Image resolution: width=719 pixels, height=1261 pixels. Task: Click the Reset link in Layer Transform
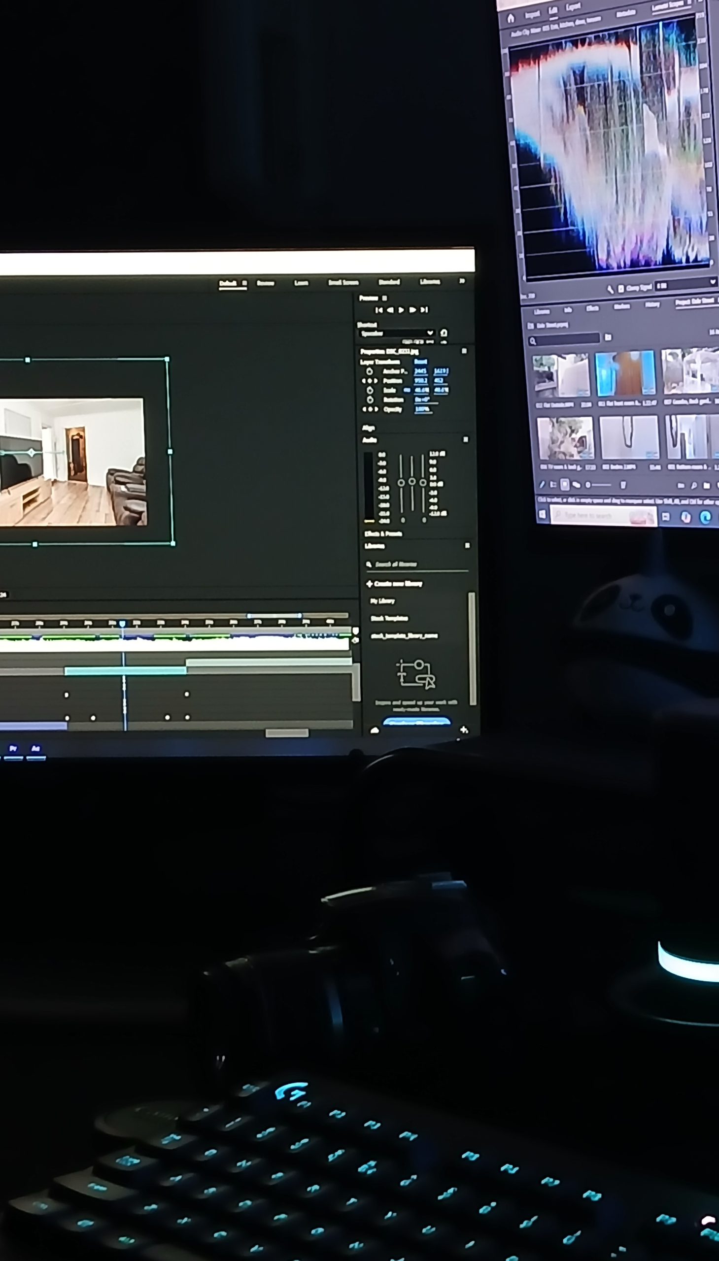pos(420,362)
